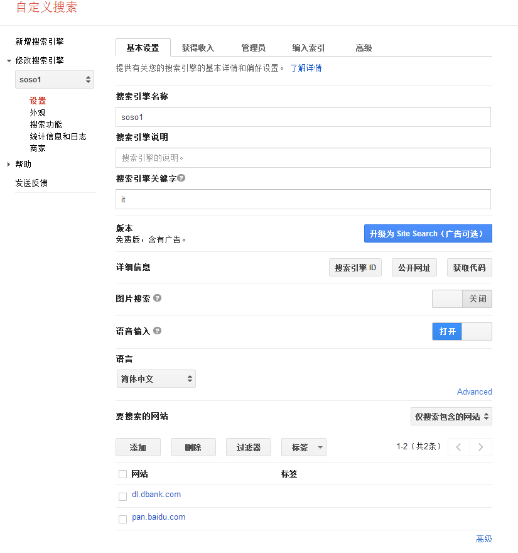Check the dl.dbank.com site checkbox
518x553 pixels.
coord(122,496)
